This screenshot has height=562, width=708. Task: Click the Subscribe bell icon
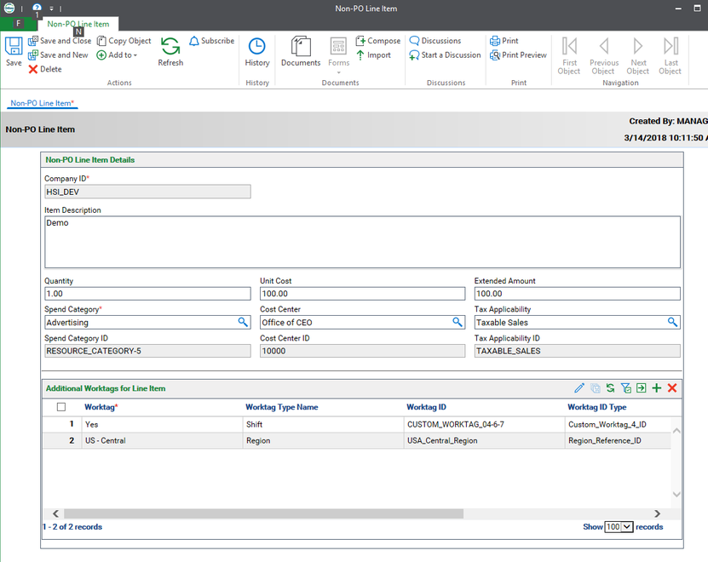coord(194,40)
